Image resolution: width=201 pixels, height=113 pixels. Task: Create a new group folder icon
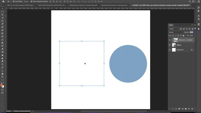(186, 109)
